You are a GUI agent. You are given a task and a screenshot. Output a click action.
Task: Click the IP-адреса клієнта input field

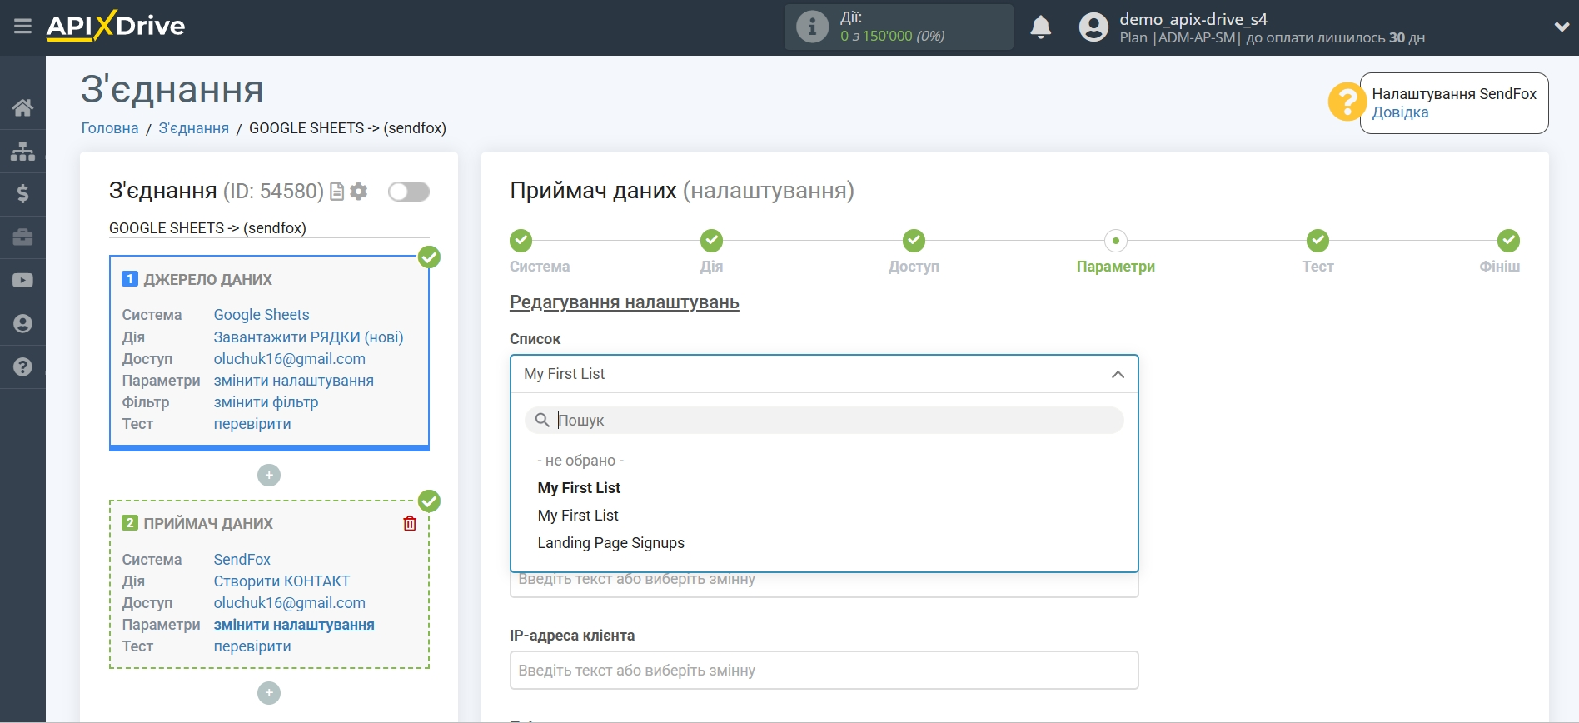click(824, 671)
